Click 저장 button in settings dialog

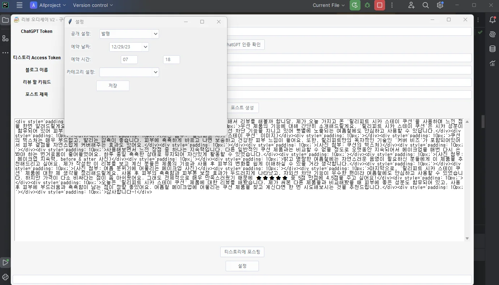[x=113, y=86]
